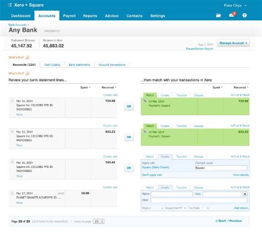Click OK for the 729.98 line

tap(129, 107)
